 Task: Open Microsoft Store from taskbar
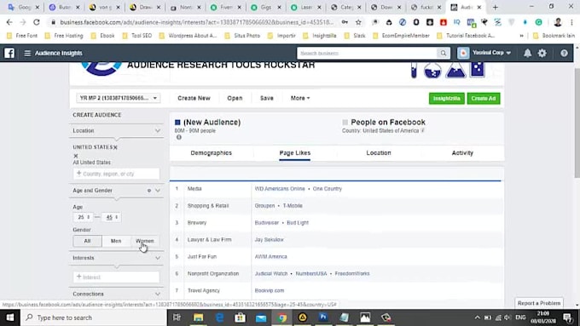[x=240, y=317]
